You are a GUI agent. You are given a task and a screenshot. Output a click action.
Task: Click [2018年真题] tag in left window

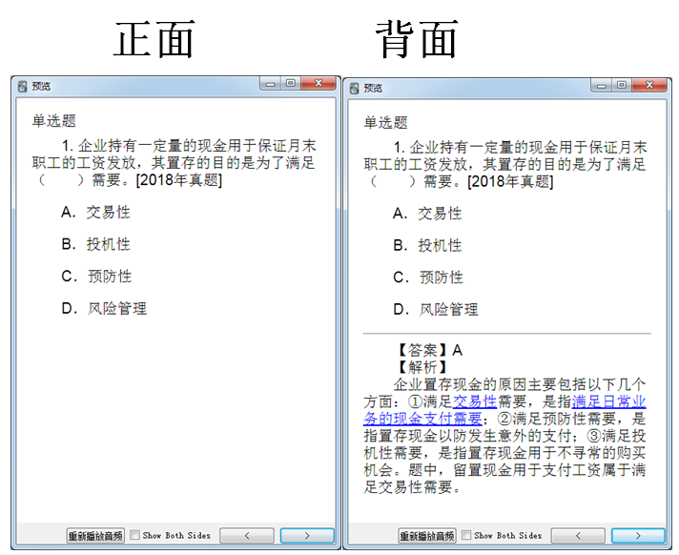tap(178, 179)
